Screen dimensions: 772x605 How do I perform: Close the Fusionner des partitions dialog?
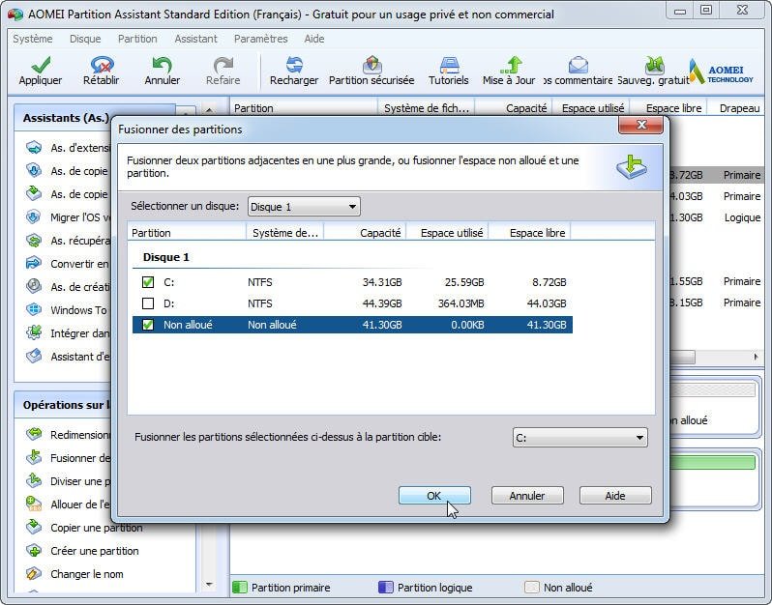[640, 125]
